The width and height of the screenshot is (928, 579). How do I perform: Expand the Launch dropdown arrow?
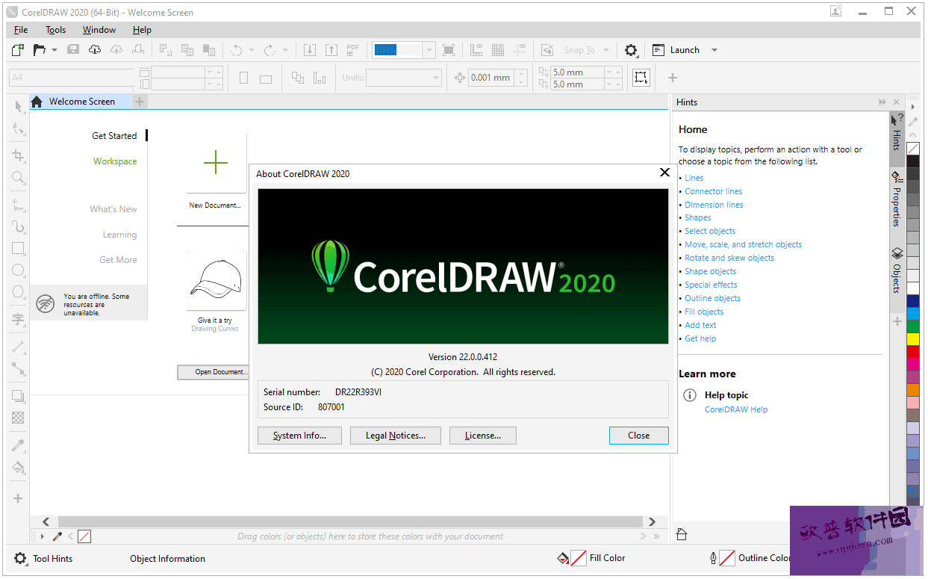pos(714,50)
